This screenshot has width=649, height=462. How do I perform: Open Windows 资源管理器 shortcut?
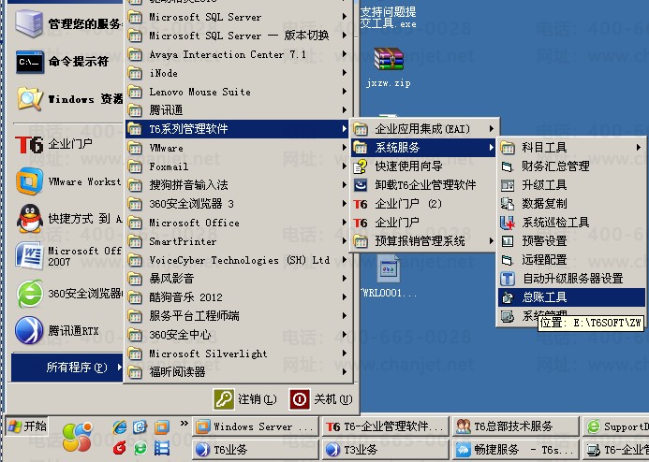click(x=67, y=99)
